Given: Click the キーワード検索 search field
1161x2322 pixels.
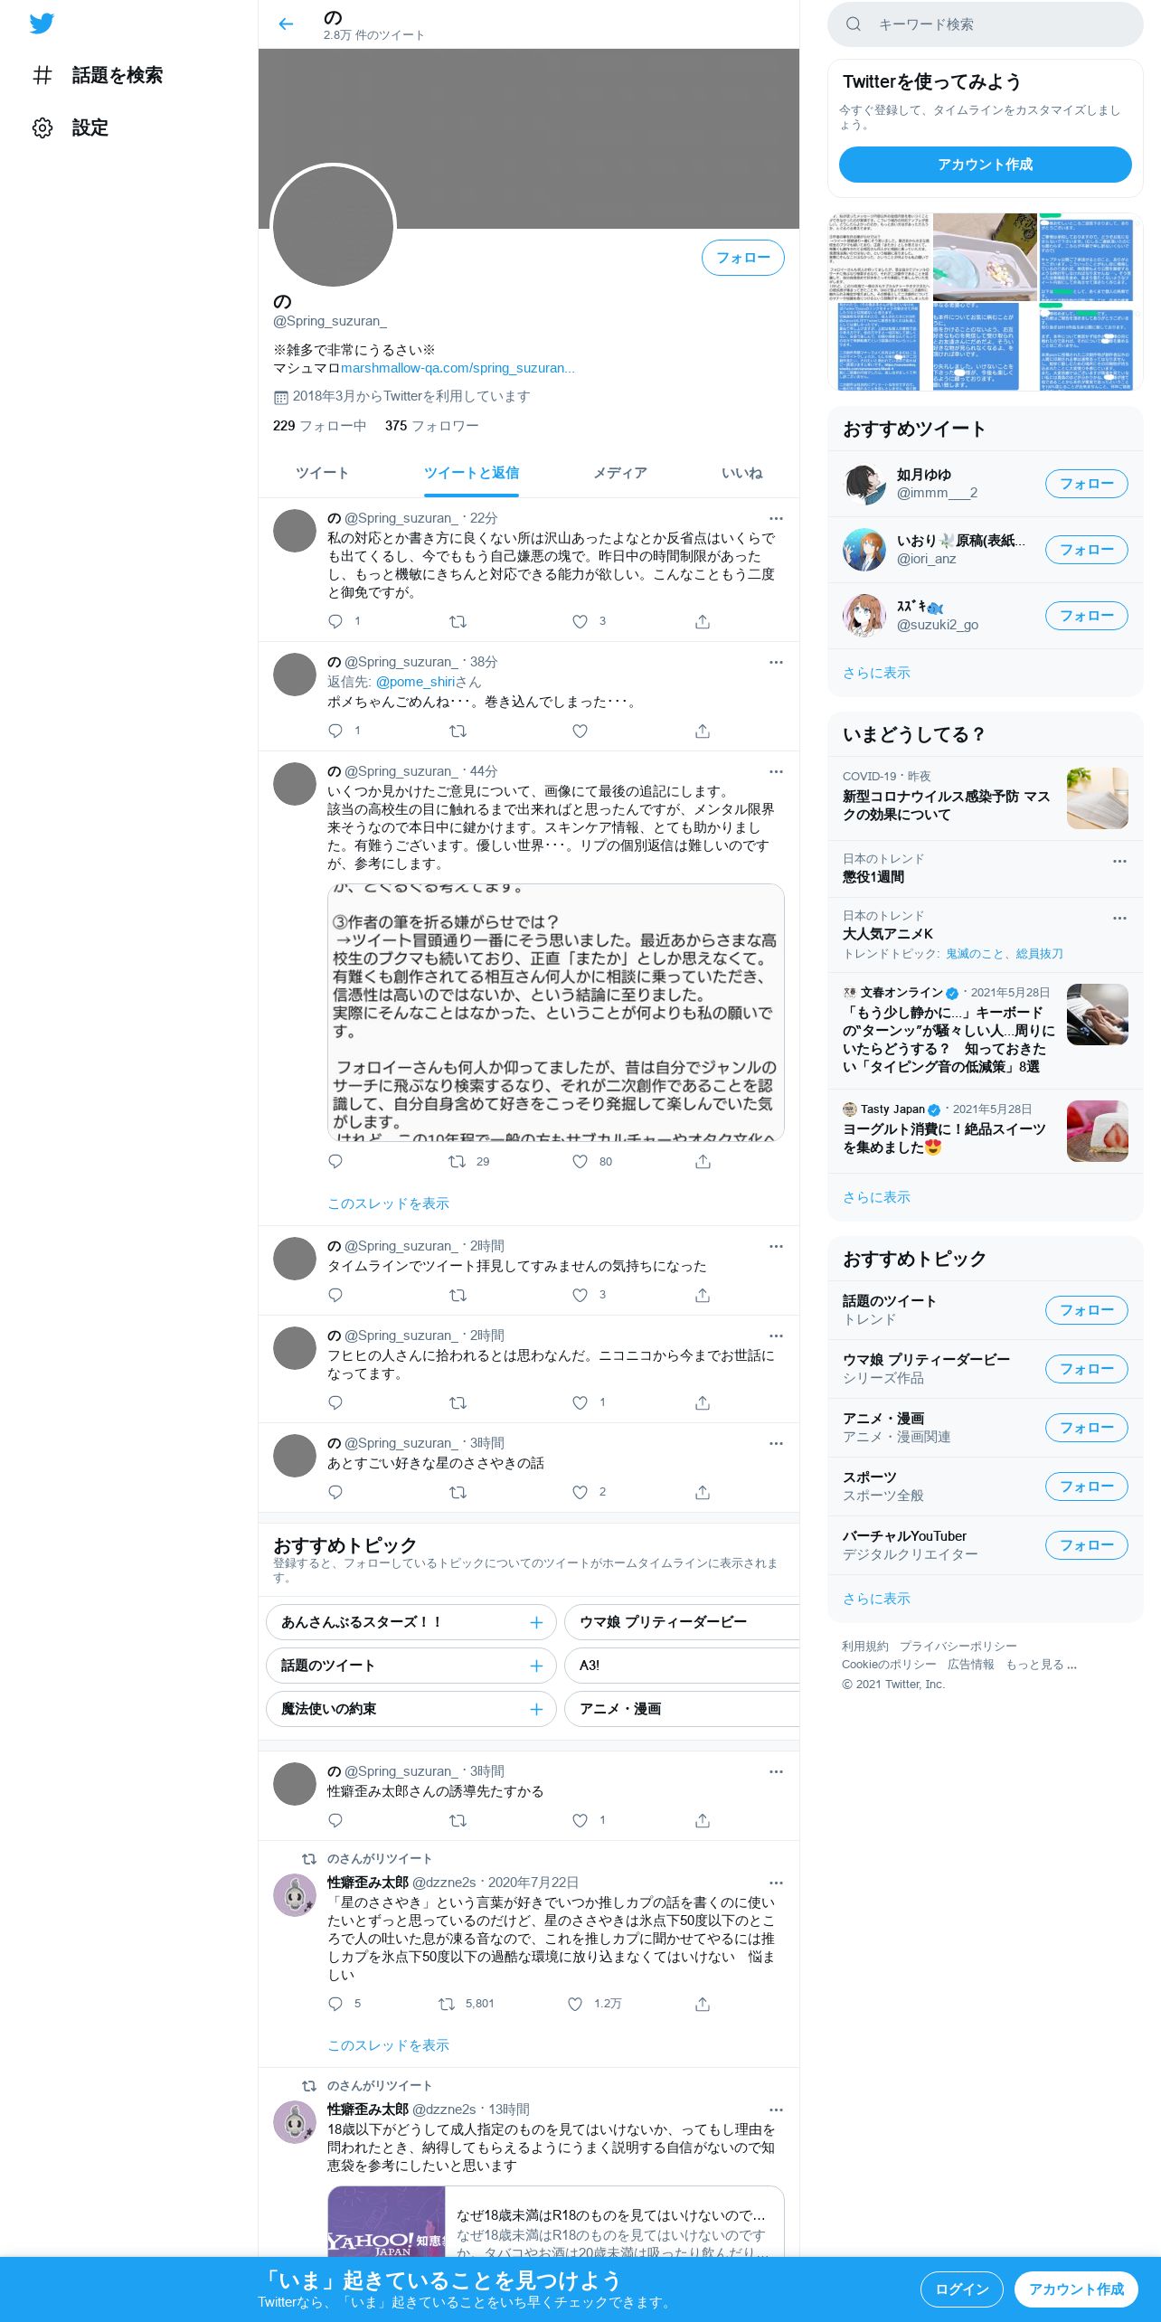Looking at the screenshot, I should tap(985, 24).
